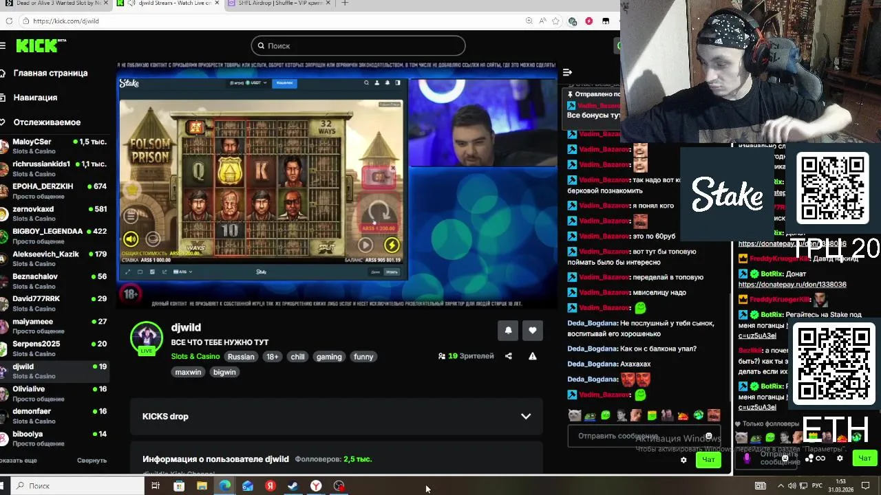Open EPOHA_DERZKIH channel in sidebar
881x495 pixels.
[54, 191]
